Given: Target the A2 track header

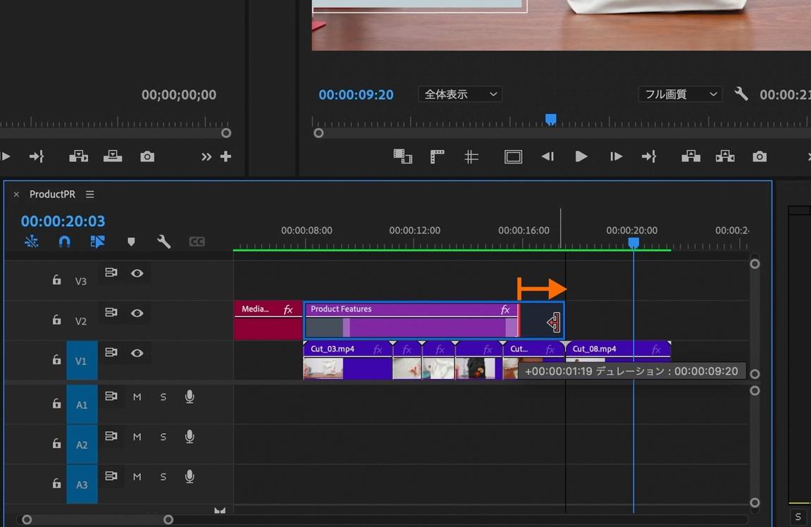Looking at the screenshot, I should tap(82, 445).
